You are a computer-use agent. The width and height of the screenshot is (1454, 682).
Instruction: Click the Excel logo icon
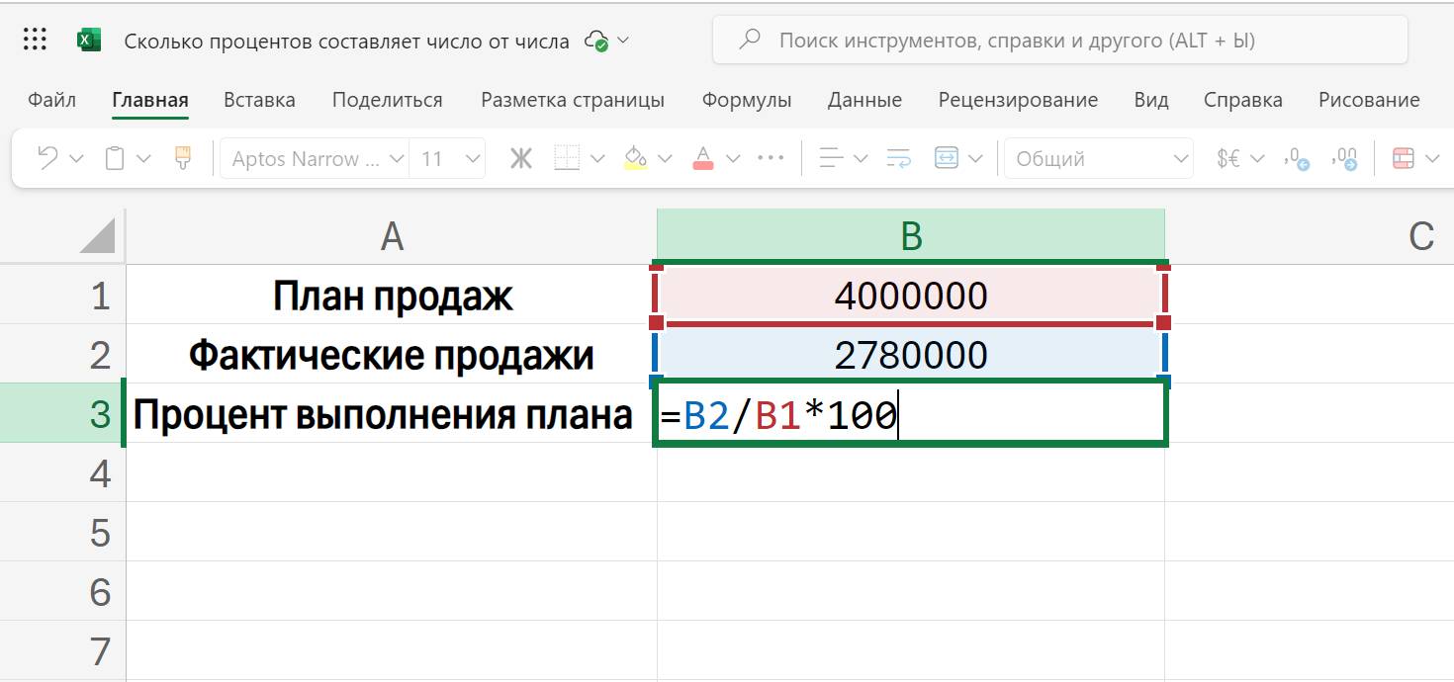pos(90,41)
